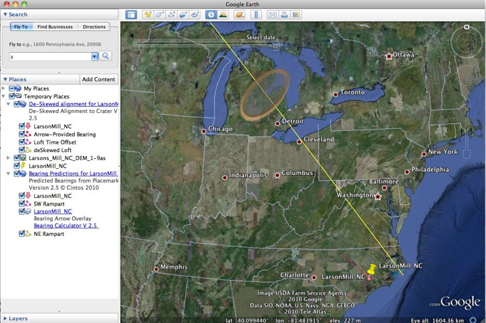Click the Print toolbar icon
The height and width of the screenshot is (323, 486).
[284, 14]
